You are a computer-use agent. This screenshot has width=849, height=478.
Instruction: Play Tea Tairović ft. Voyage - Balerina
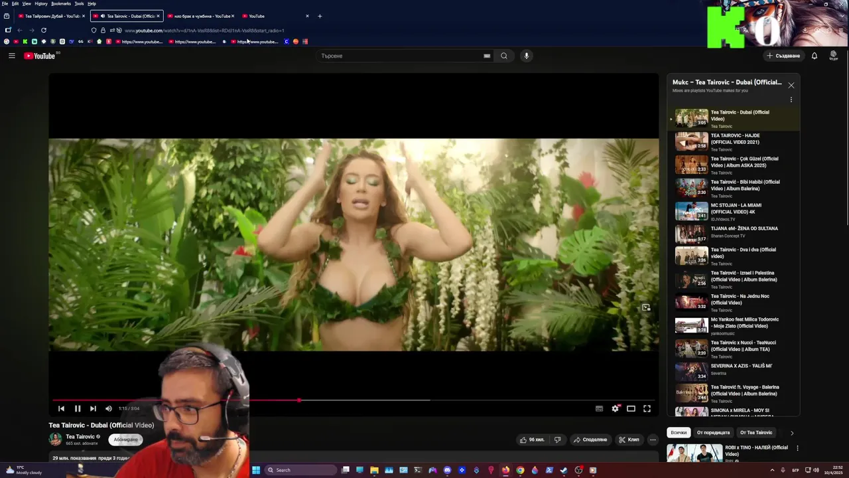(733, 394)
